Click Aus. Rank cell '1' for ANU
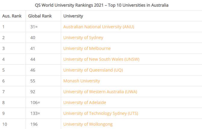 3,27
